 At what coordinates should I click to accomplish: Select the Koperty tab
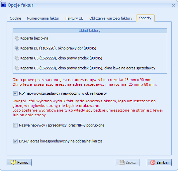click(x=145, y=18)
